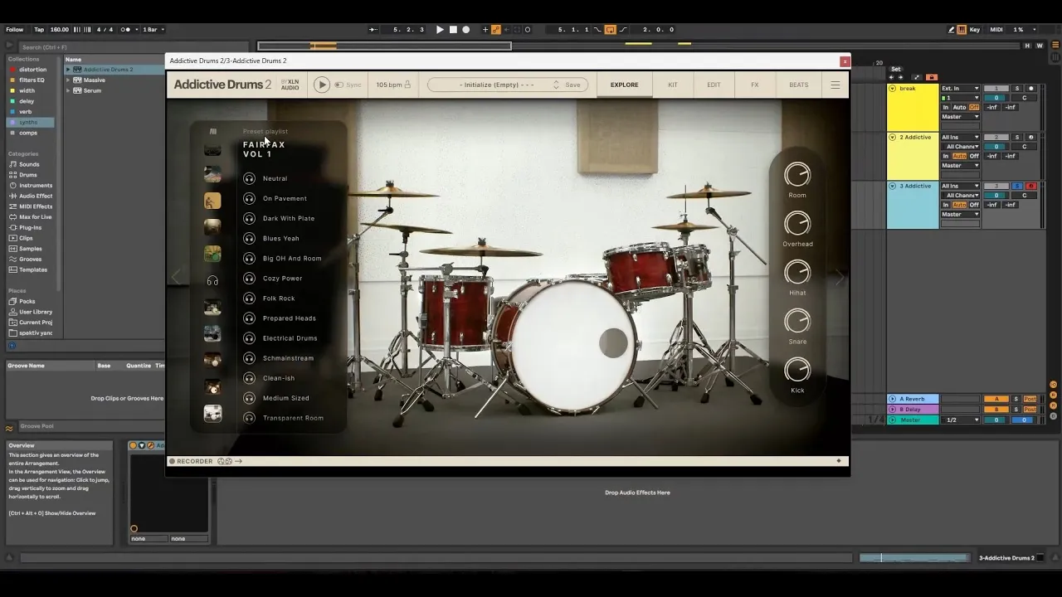Image resolution: width=1062 pixels, height=597 pixels.
Task: Open the FX tab
Action: [x=755, y=85]
